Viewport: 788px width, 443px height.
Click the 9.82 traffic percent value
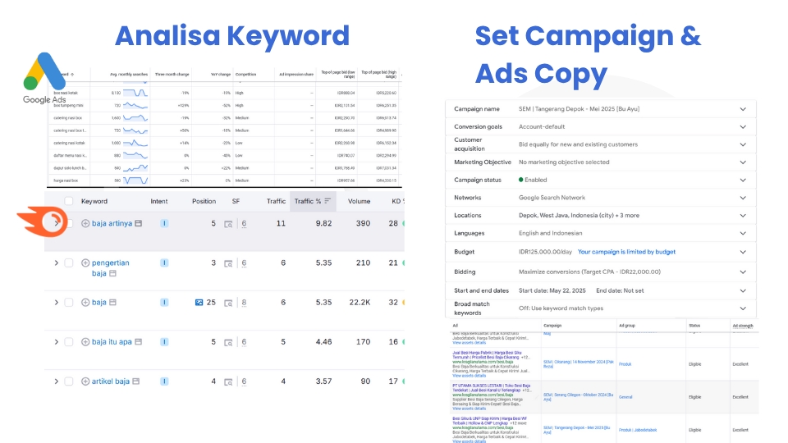[323, 223]
